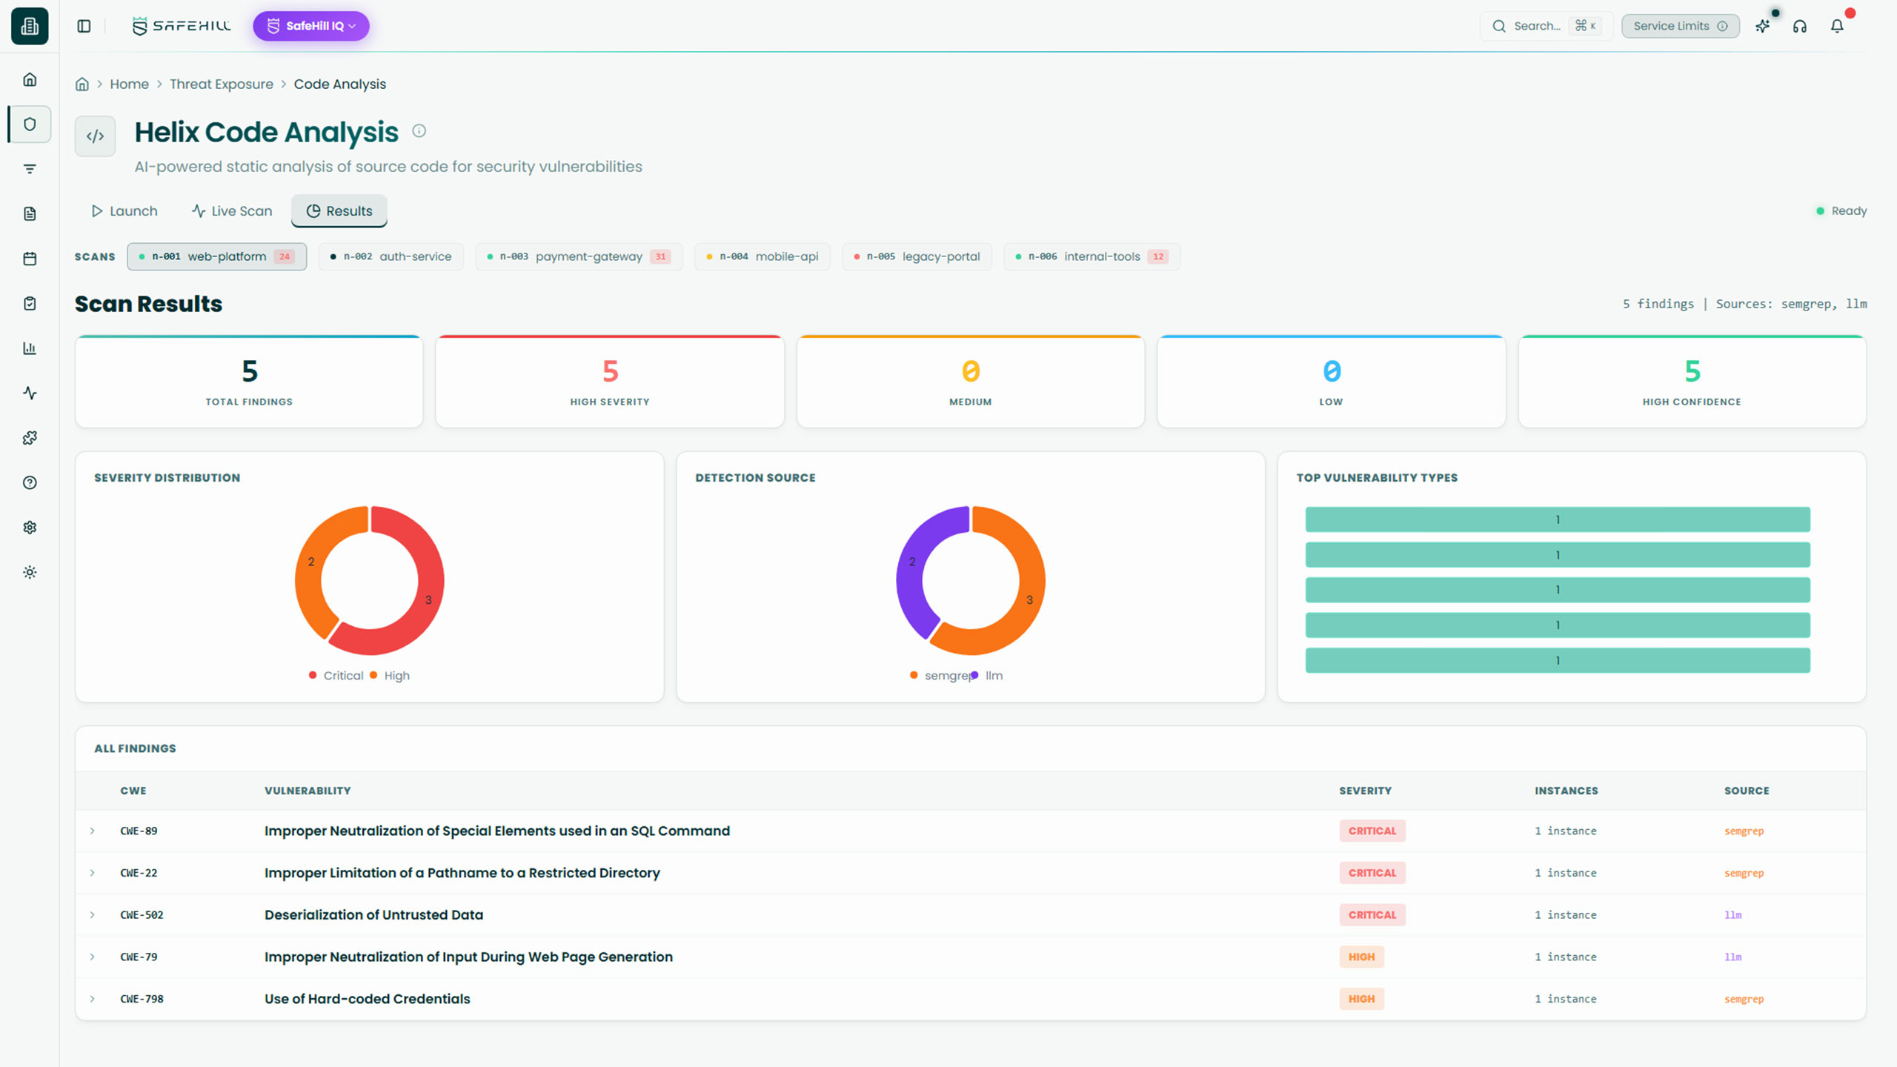Click the Critical legend swatch under Severity Distribution
This screenshot has height=1067, width=1897.
pyautogui.click(x=313, y=675)
